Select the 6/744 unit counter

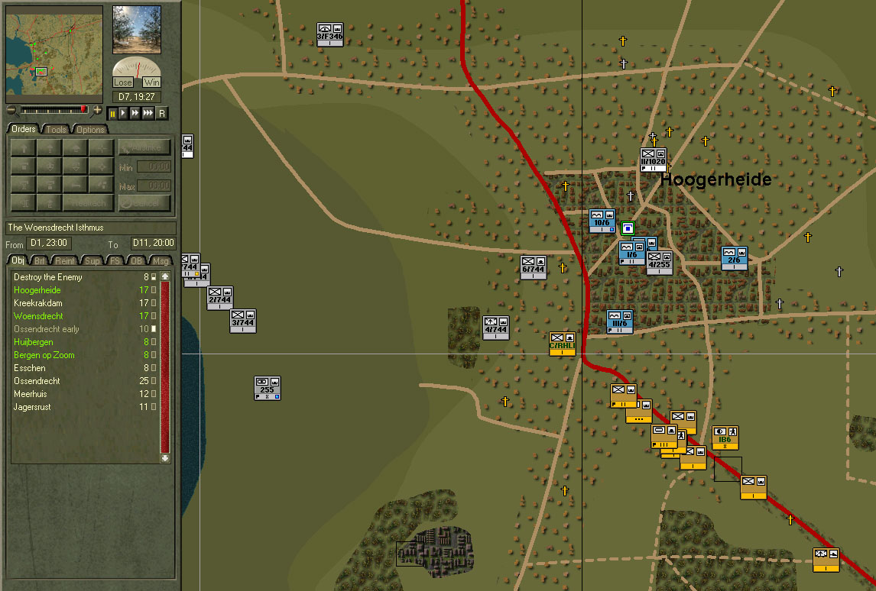(x=533, y=267)
